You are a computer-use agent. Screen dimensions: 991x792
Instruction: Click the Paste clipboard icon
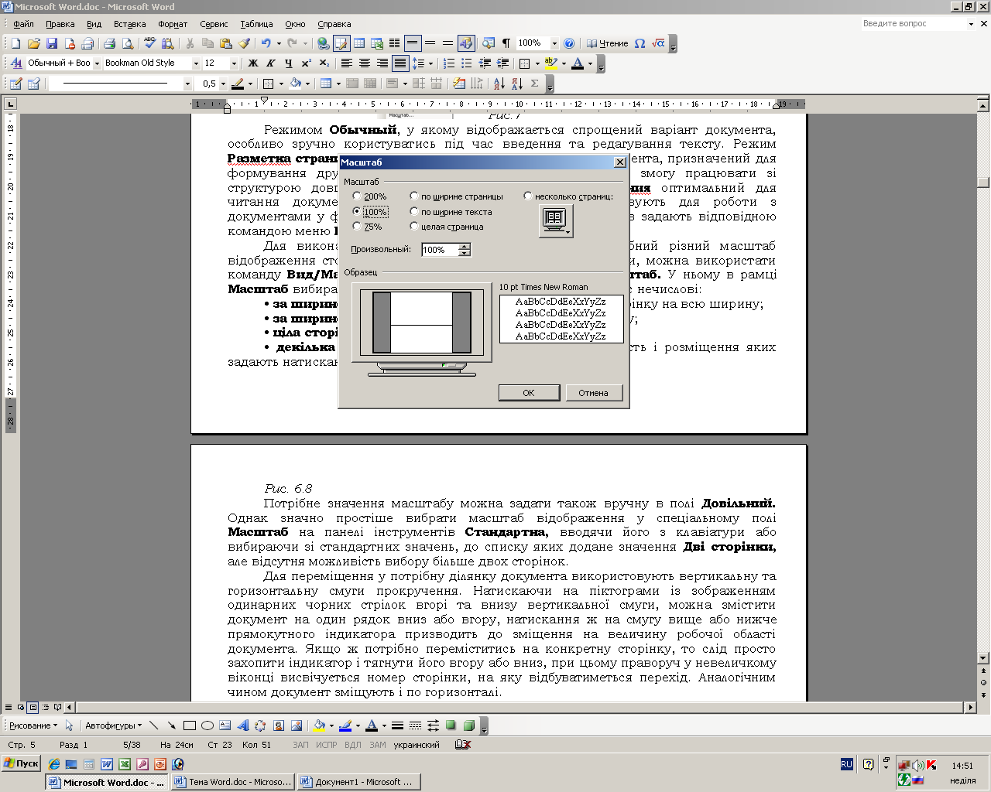coord(226,43)
